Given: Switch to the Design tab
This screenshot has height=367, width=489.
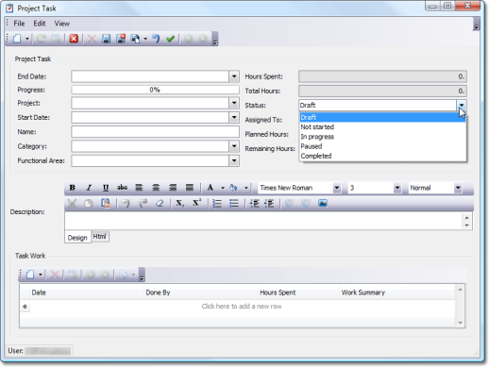Looking at the screenshot, I should point(77,238).
